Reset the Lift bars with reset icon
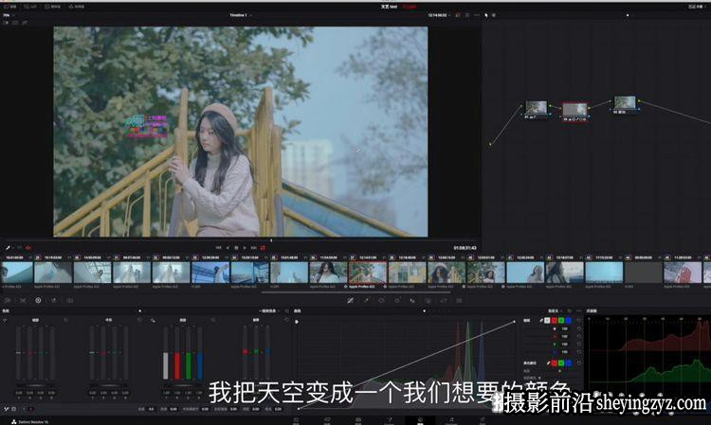Image resolution: width=711 pixels, height=425 pixels. click(65, 320)
